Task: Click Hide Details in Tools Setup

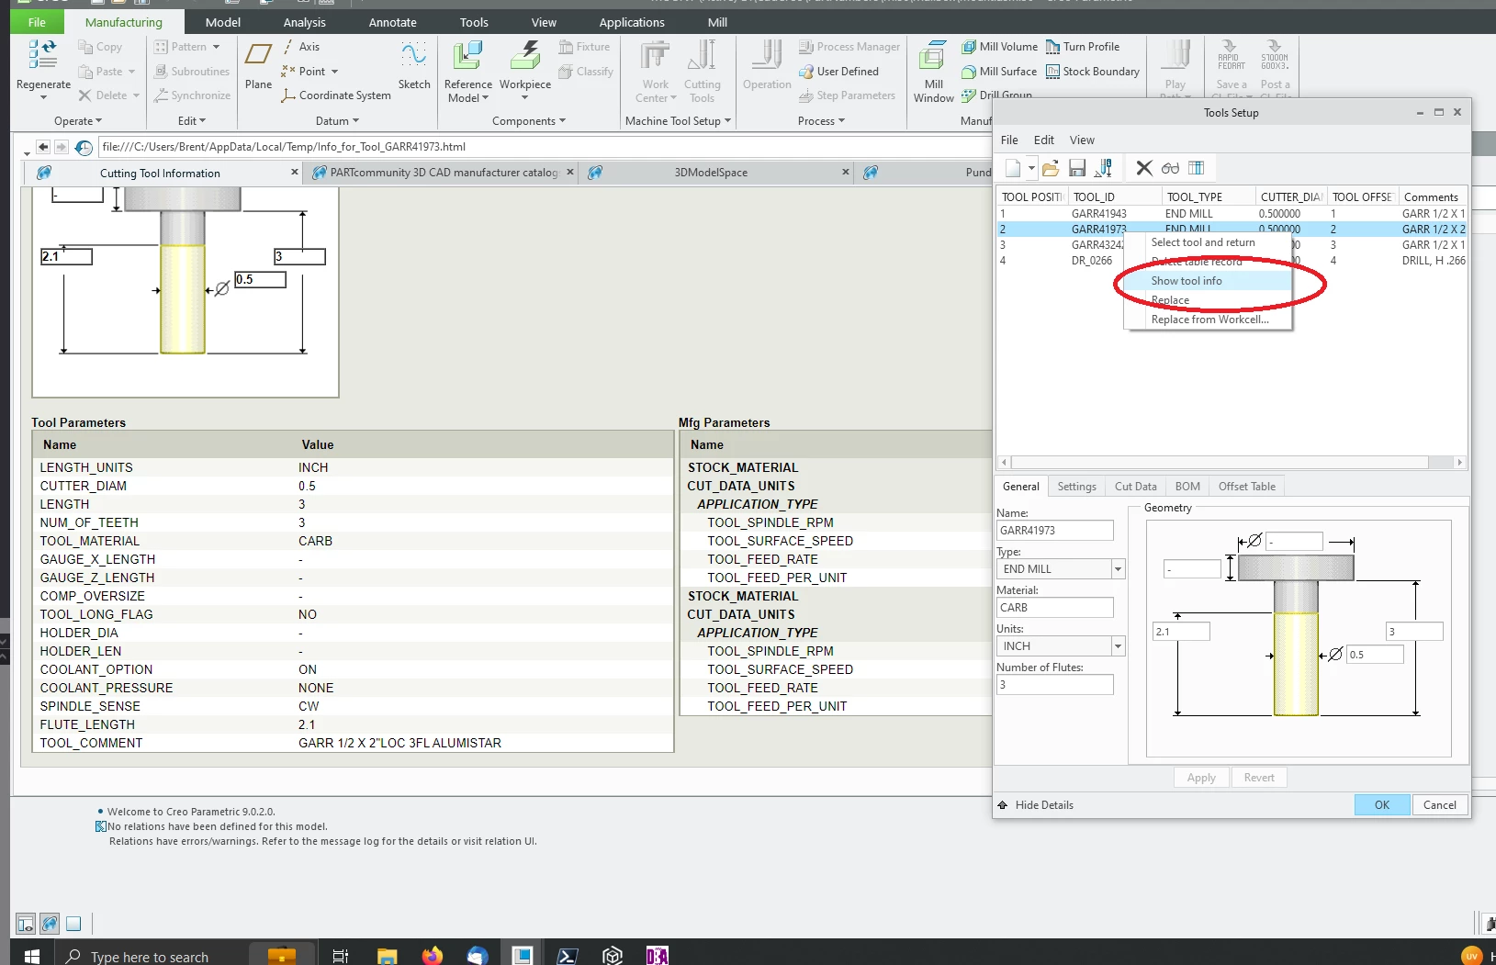Action: click(x=1035, y=805)
